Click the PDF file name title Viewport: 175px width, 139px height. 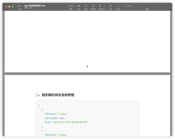(x=35, y=6)
